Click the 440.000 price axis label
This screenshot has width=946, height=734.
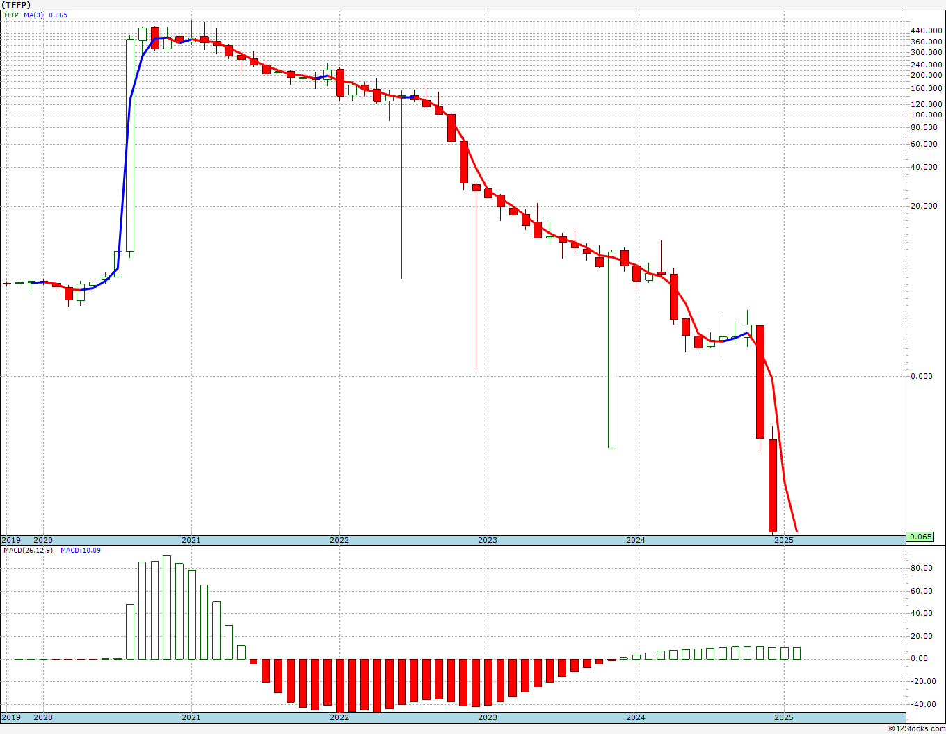point(927,31)
